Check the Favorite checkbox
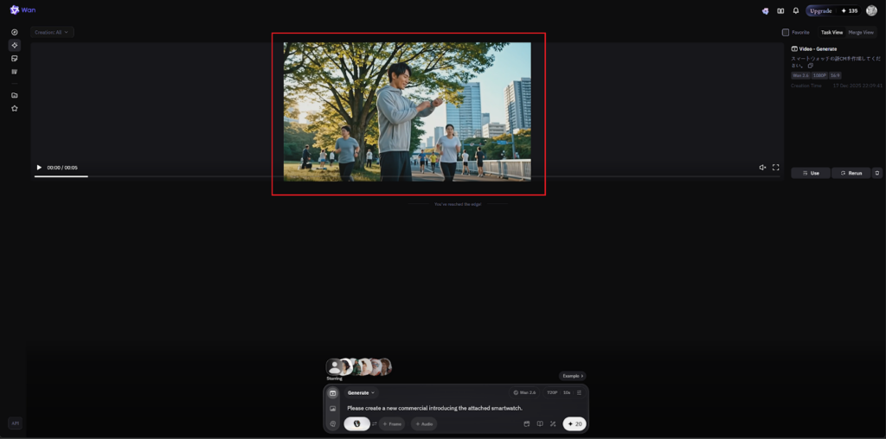The width and height of the screenshot is (886, 439). (786, 32)
